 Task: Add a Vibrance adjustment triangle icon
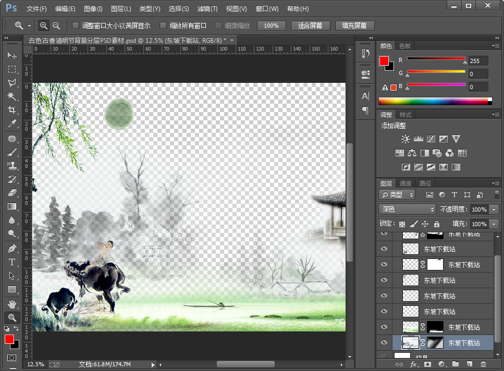pos(456,139)
